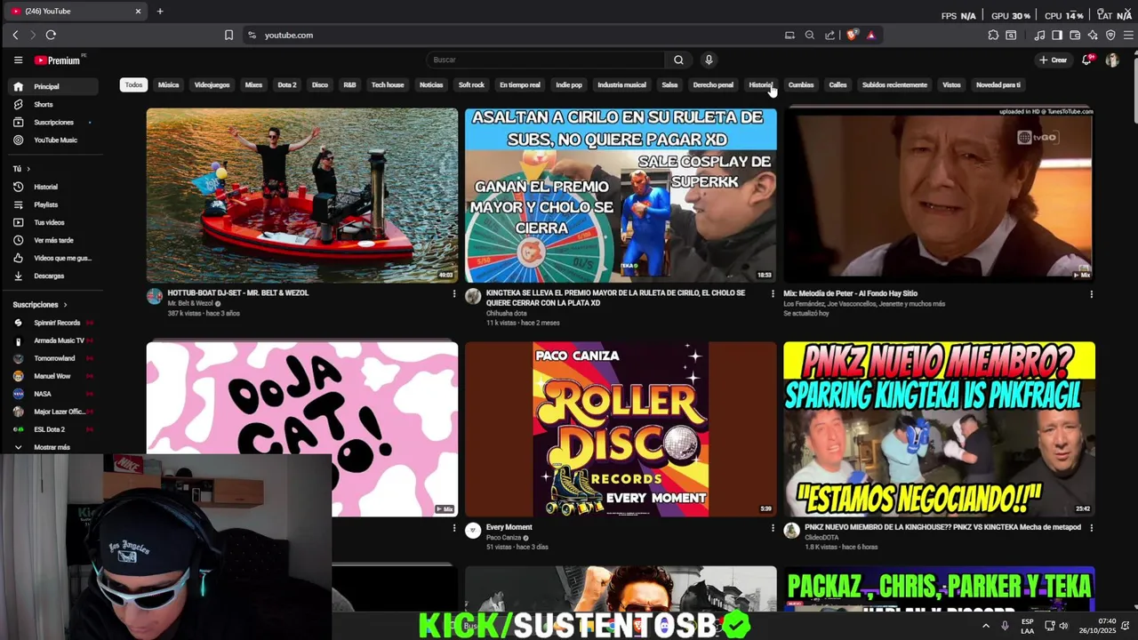Select the Música filter chip
The image size is (1138, 640).
click(168, 84)
